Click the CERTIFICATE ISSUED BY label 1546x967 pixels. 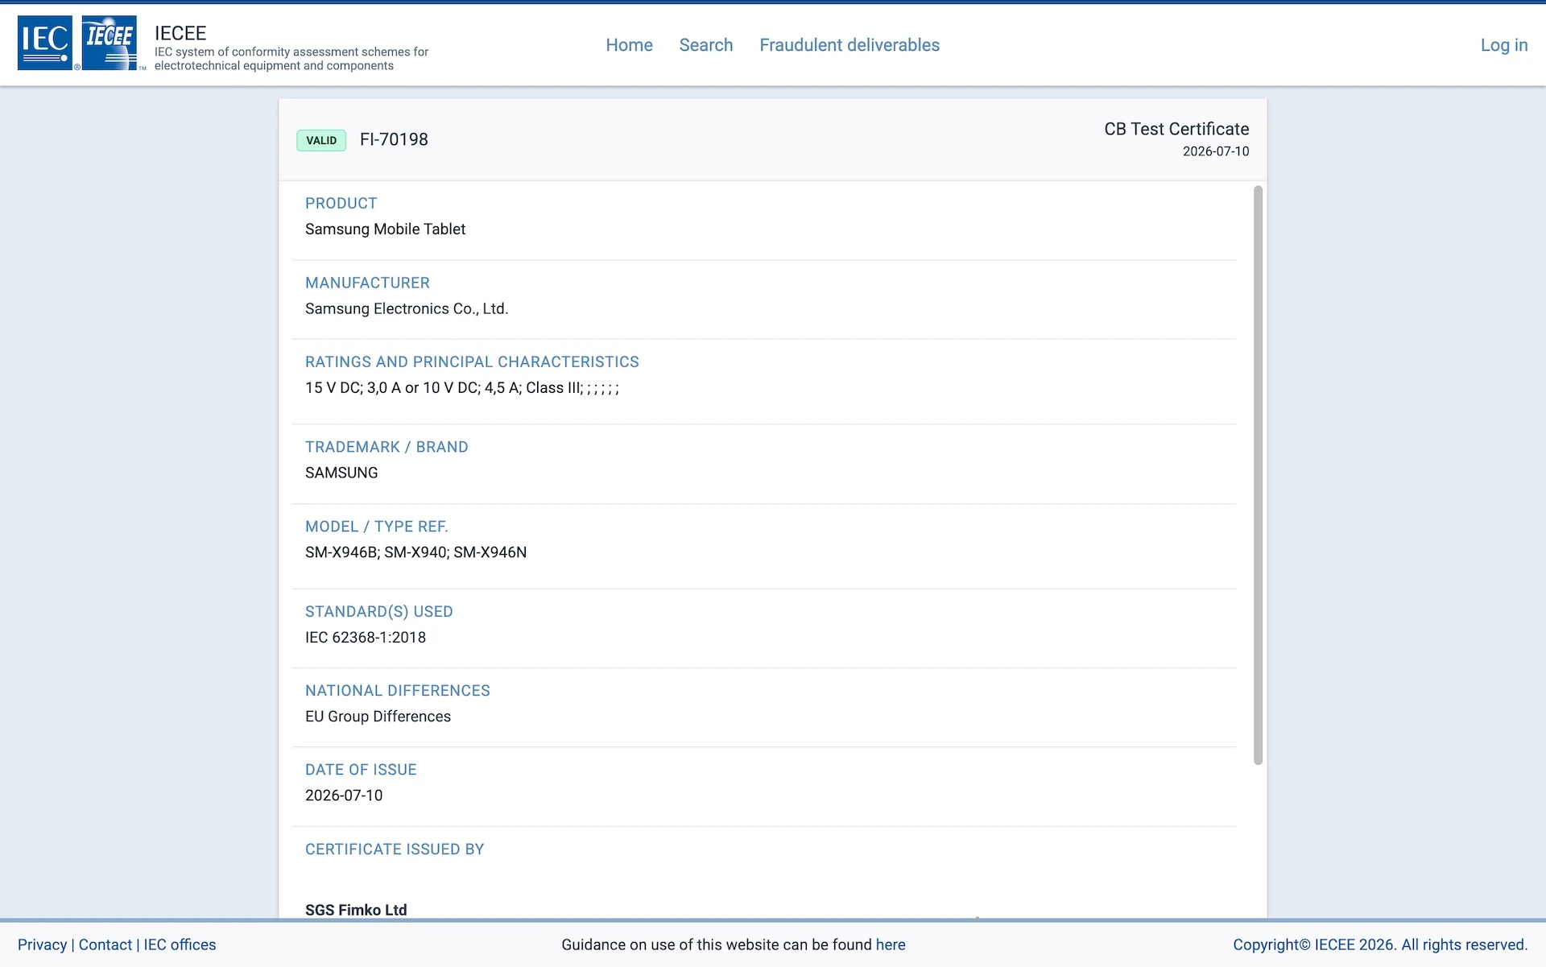point(395,849)
